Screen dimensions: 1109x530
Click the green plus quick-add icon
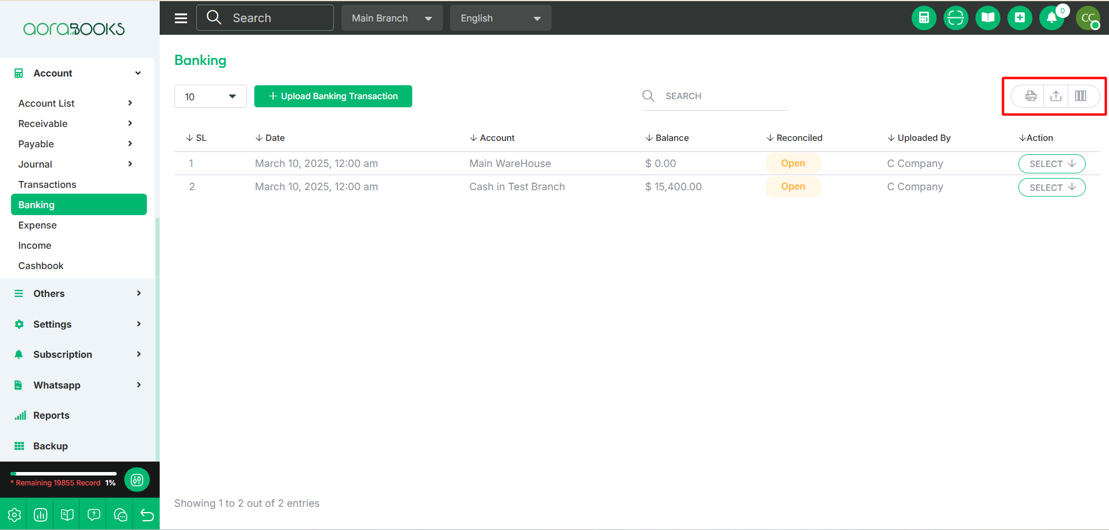(1020, 18)
